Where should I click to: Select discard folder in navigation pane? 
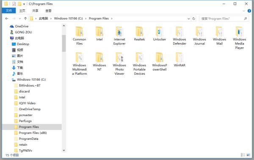24,91
